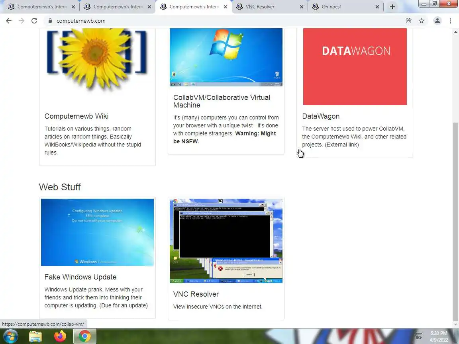Open the taskbar clock showing 6:20 PM
Viewport: 459px width, 344px height.
[439, 336]
